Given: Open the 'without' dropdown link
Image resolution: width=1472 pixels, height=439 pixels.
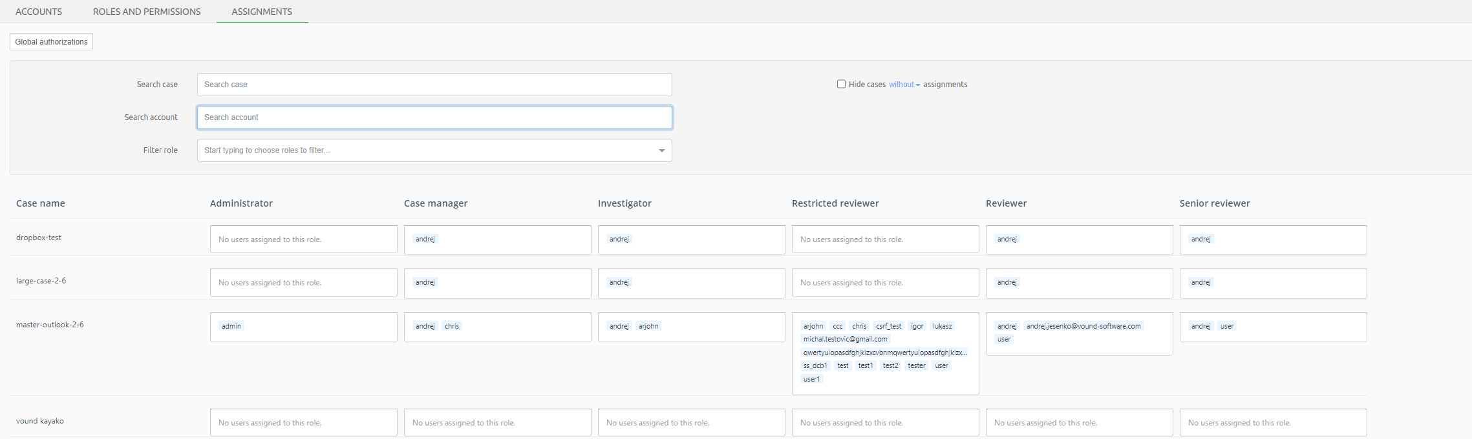Looking at the screenshot, I should point(904,85).
